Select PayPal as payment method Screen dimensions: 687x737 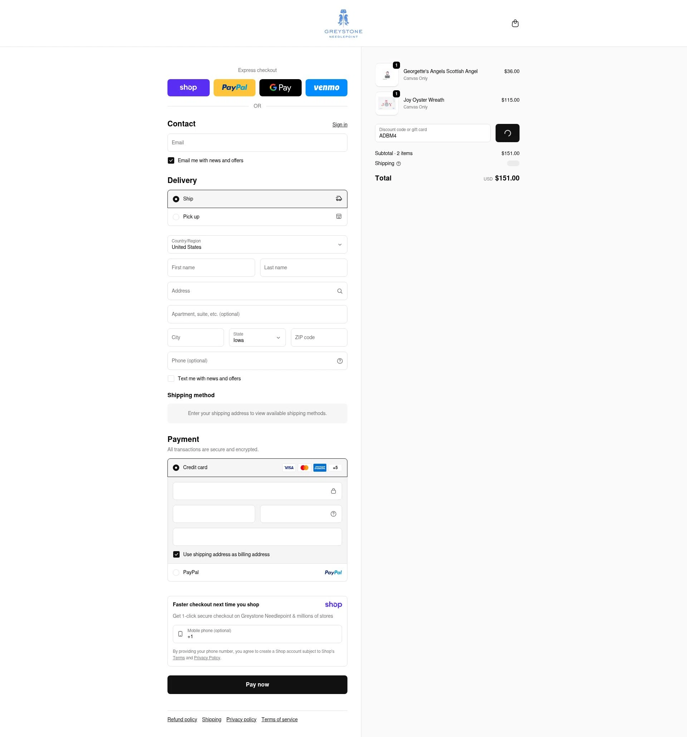[x=257, y=572]
